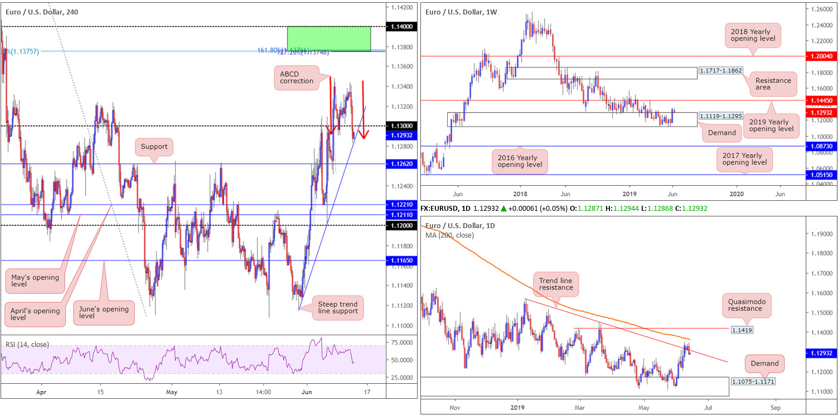Click the 25.0000 RSI axis value
Screen dimensions: 838x415
pos(401,378)
